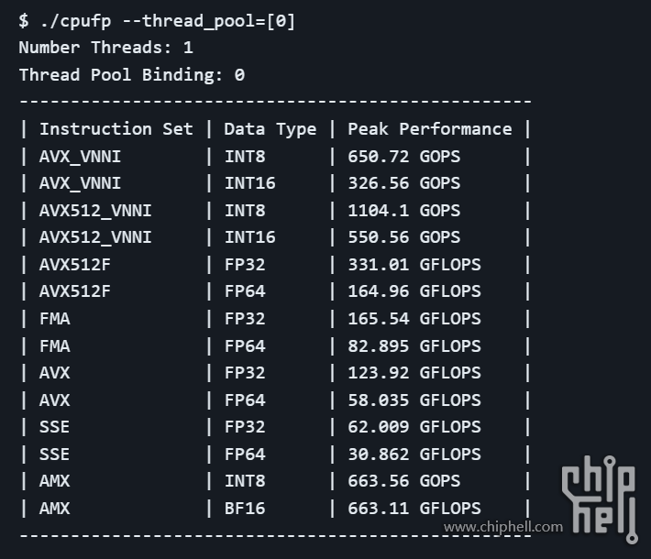Select the BF16 data type cell

click(245, 509)
